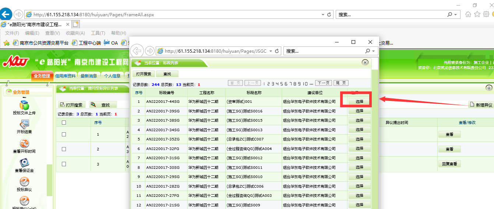Open favorites star icon in main browser
This screenshot has height=209, width=494.
477,14
